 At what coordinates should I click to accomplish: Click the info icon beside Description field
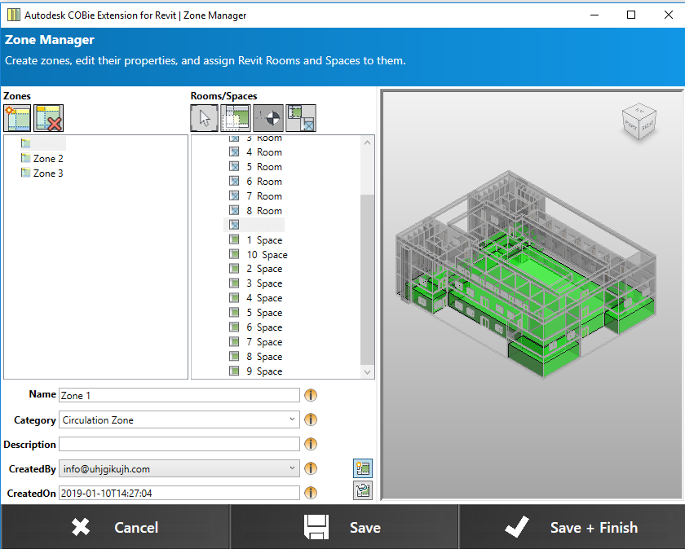[311, 445]
